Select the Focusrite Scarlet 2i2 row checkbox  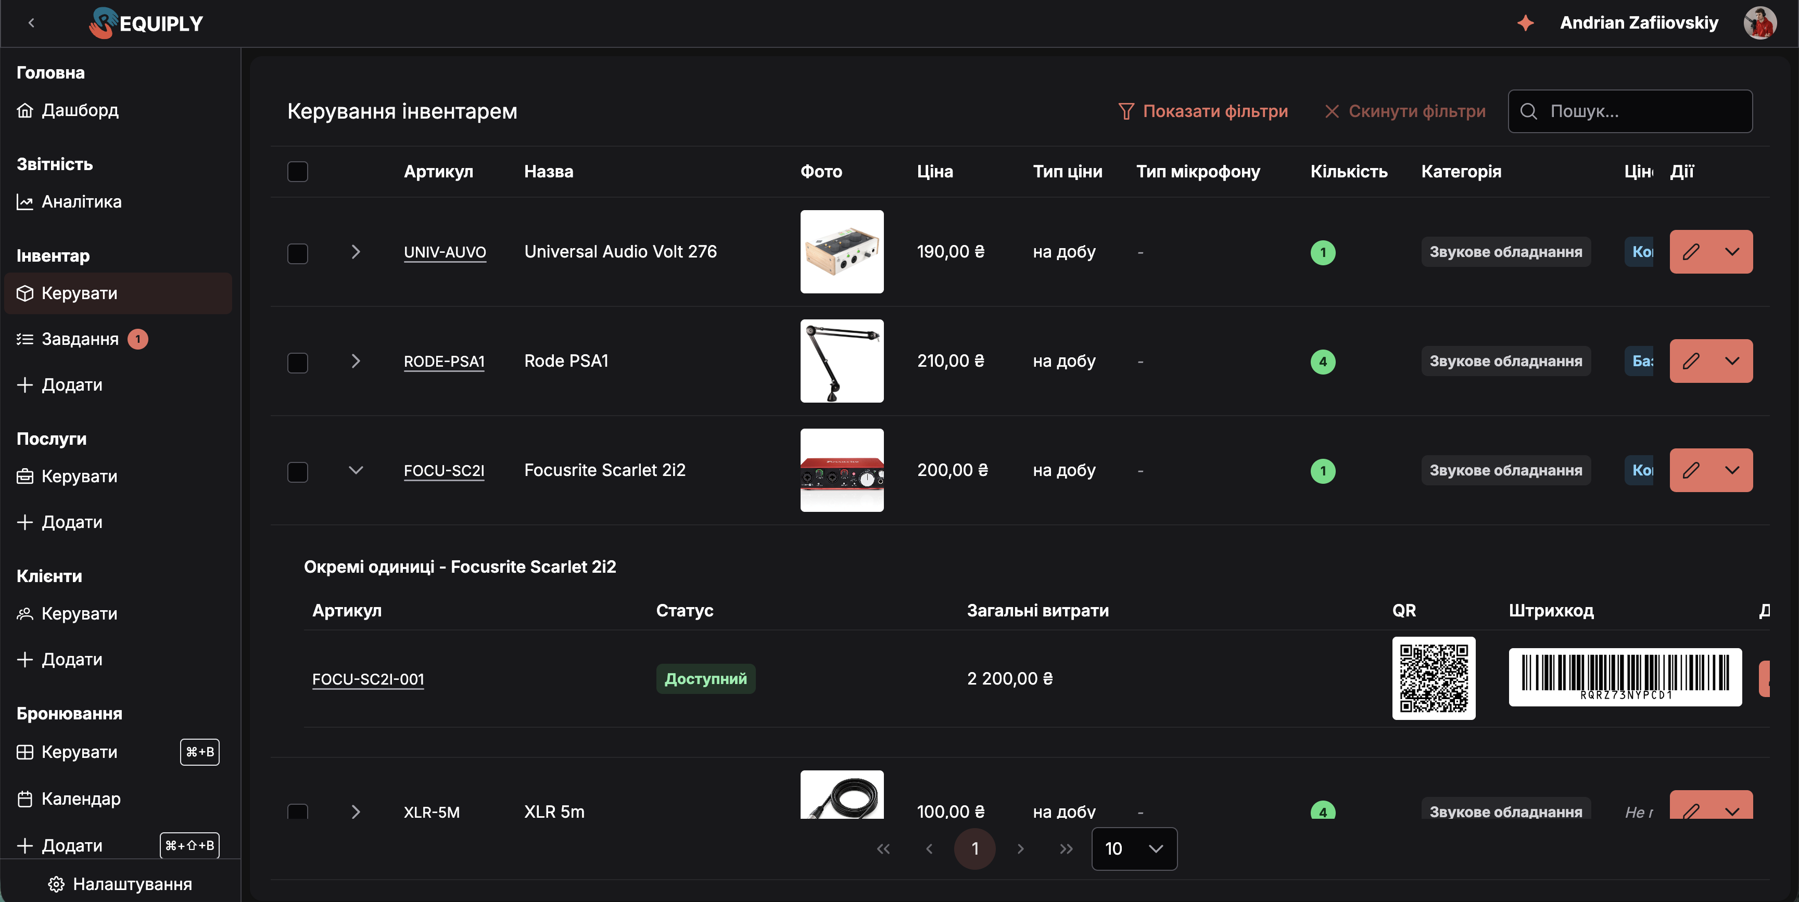click(298, 472)
